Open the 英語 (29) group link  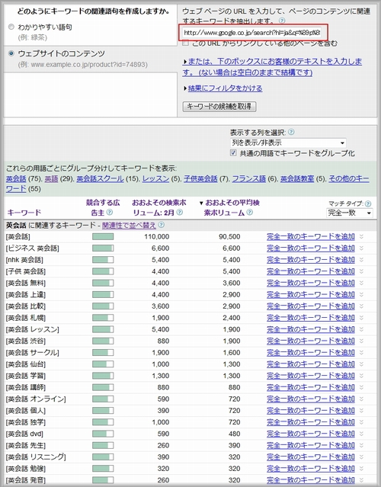(51, 178)
